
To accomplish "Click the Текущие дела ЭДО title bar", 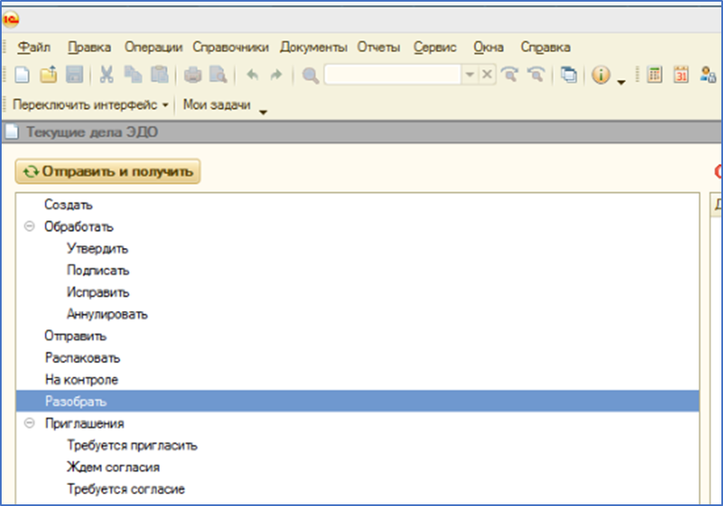I will [x=362, y=132].
